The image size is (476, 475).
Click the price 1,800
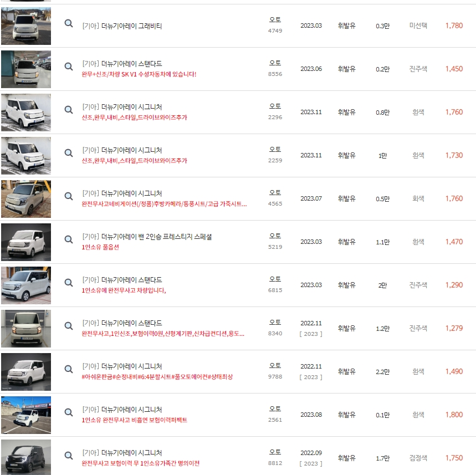[x=454, y=415]
